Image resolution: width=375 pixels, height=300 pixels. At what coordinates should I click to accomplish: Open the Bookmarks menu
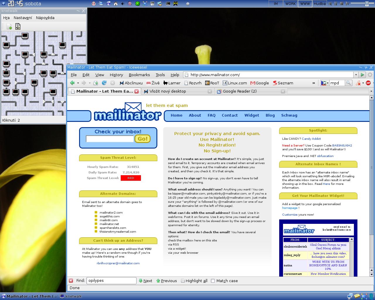point(139,75)
